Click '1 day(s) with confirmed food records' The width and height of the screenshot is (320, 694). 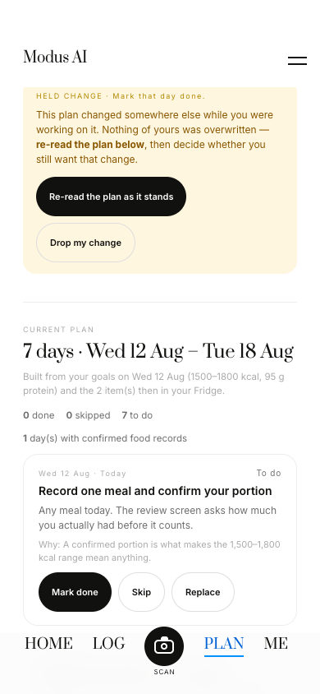(x=105, y=438)
